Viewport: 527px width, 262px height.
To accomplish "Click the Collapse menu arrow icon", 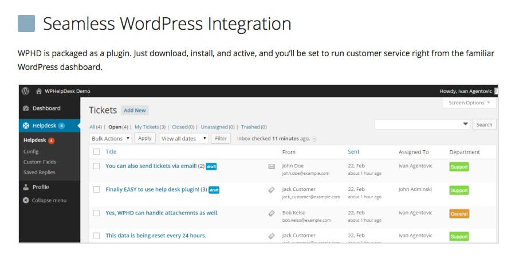I will click(x=26, y=201).
